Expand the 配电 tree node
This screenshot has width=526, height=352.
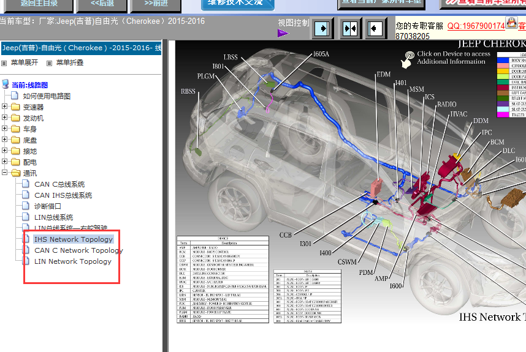[4, 162]
